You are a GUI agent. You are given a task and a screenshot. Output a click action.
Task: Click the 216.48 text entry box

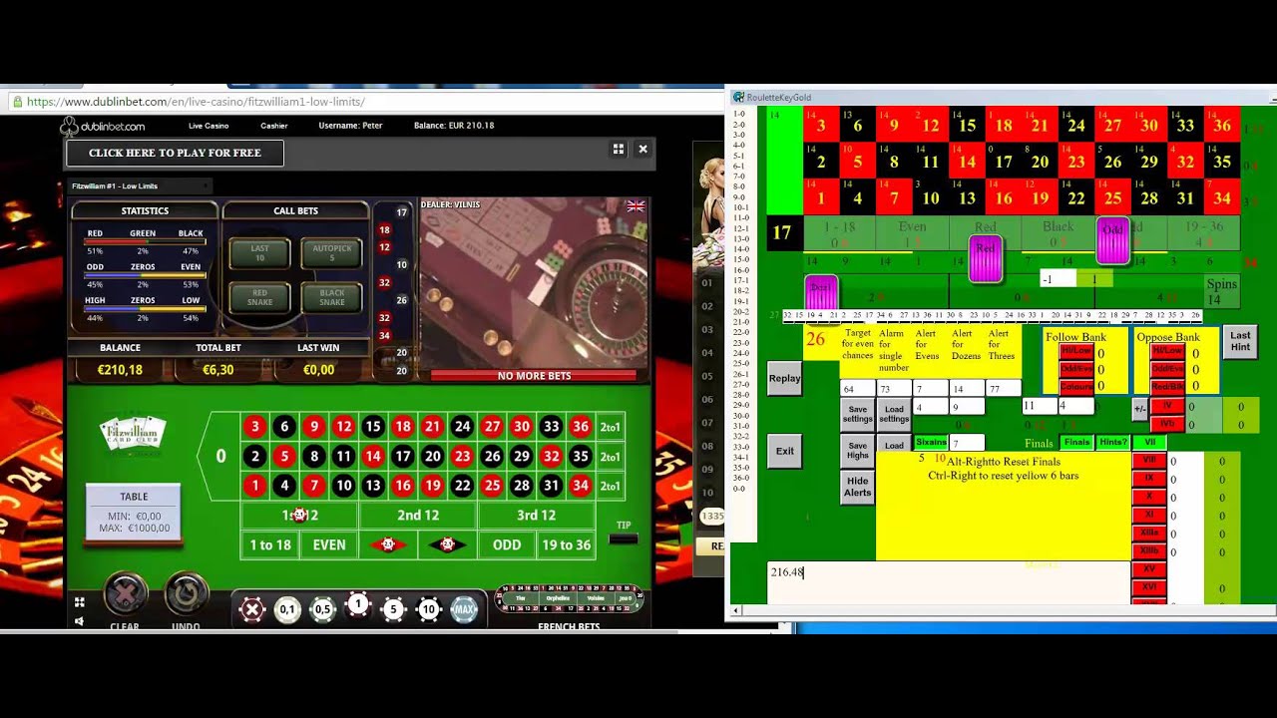click(948, 582)
